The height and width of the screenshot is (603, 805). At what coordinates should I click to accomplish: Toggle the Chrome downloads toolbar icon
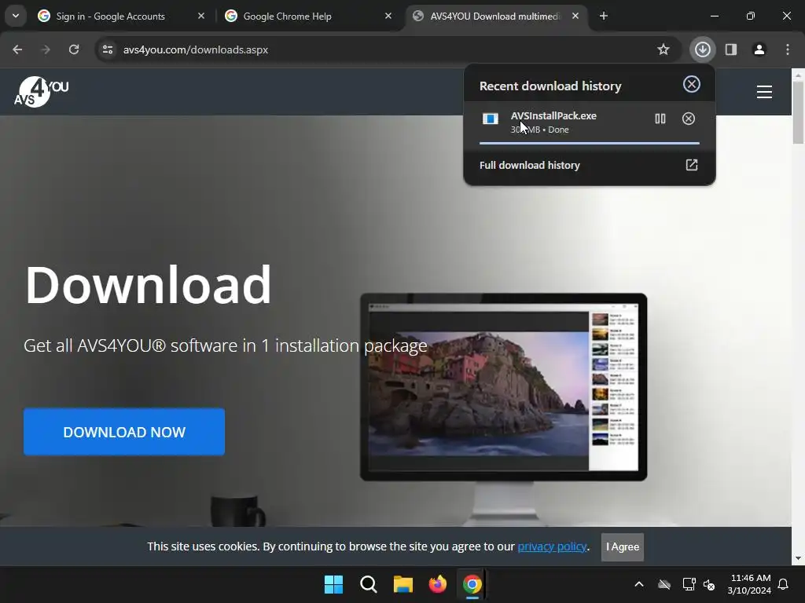click(x=703, y=49)
